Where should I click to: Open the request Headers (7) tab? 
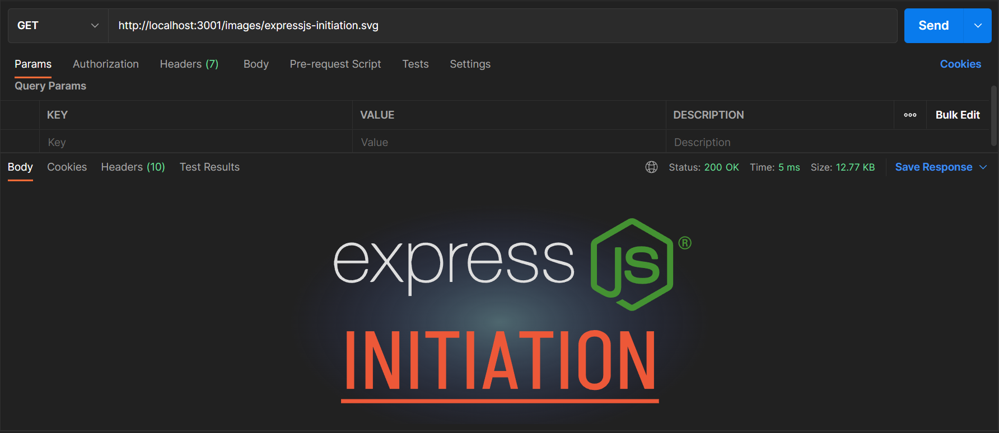click(189, 64)
